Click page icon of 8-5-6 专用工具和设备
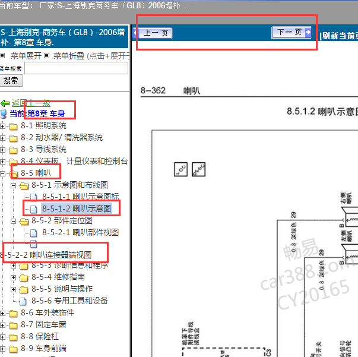Image resolution: width=358 pixels, height=357 pixels. pos(23,302)
